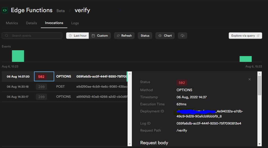Click down arrow of event list scrollbar
Viewport: 268px width, 148px height.
(130, 144)
